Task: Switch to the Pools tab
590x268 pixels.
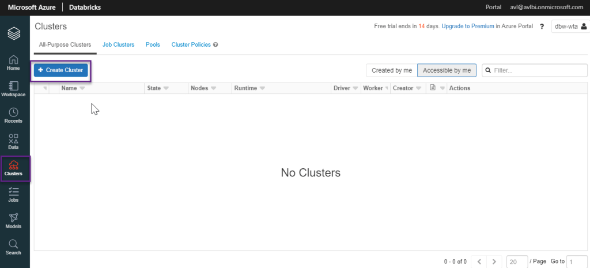Action: click(x=153, y=44)
